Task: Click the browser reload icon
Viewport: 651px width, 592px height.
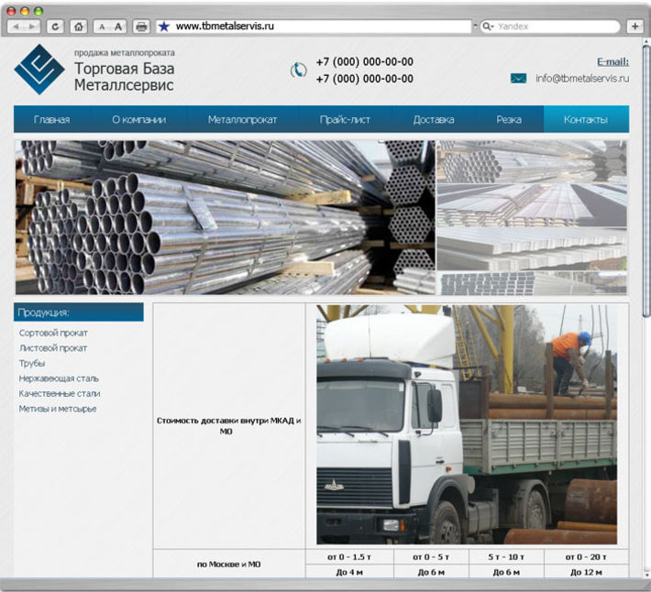Action: (x=55, y=27)
